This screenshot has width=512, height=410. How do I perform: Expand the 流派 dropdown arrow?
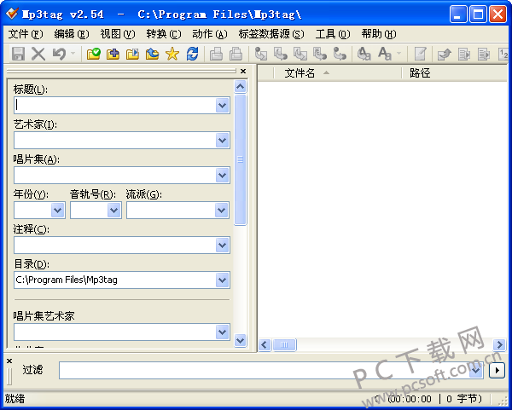pos(221,210)
